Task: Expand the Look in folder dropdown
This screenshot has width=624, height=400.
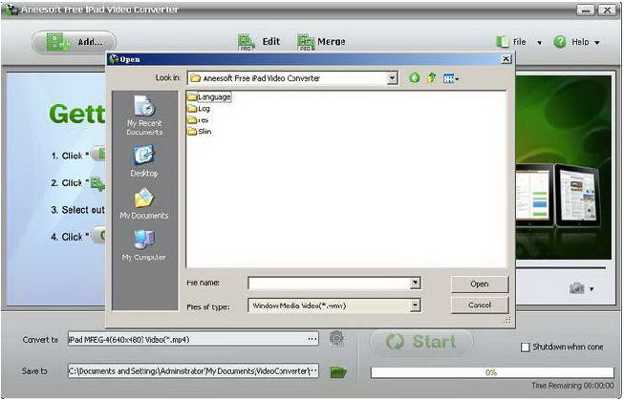Action: [x=392, y=78]
